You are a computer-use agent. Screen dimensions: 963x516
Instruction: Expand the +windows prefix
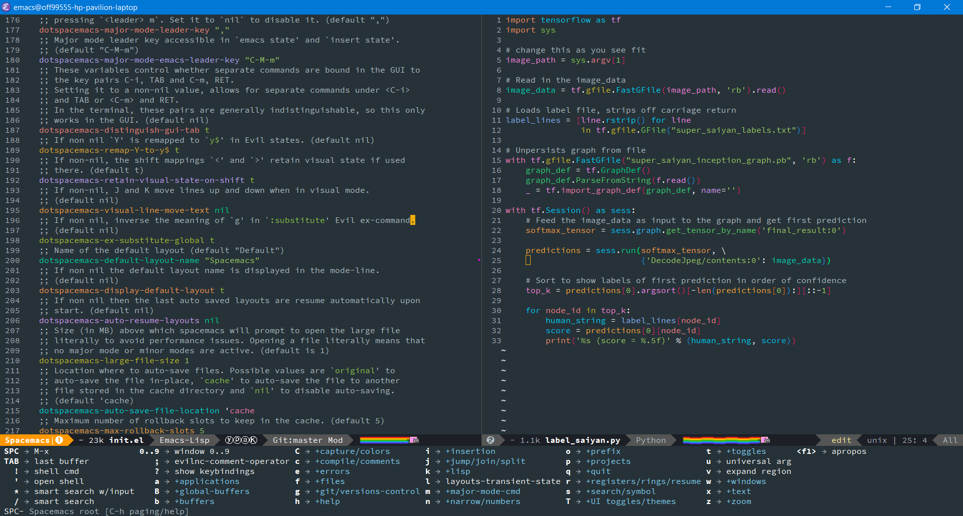click(x=746, y=481)
